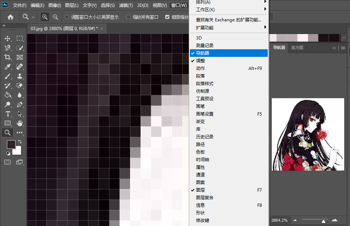Select the Zoom tool in toolbox

click(7, 133)
